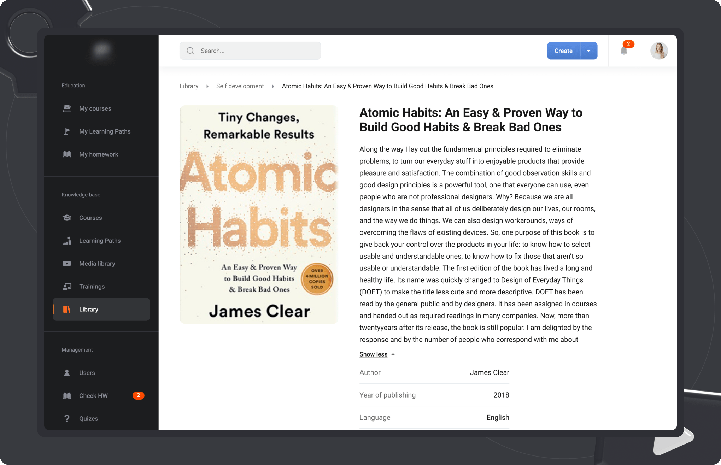Click the Learning Paths stairs icon
This screenshot has height=465, width=721.
(x=67, y=241)
